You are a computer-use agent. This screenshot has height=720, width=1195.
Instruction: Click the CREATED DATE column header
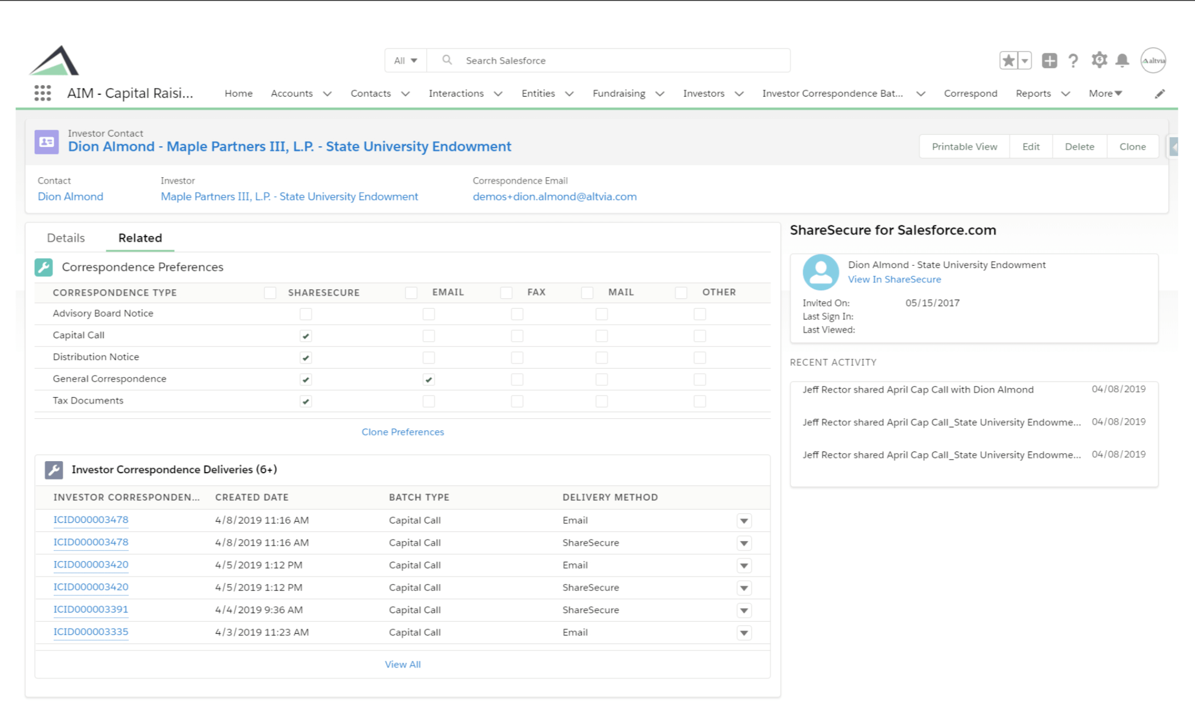(x=251, y=497)
